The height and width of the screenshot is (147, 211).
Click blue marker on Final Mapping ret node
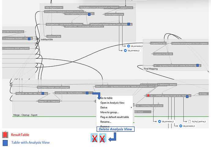click(198, 65)
